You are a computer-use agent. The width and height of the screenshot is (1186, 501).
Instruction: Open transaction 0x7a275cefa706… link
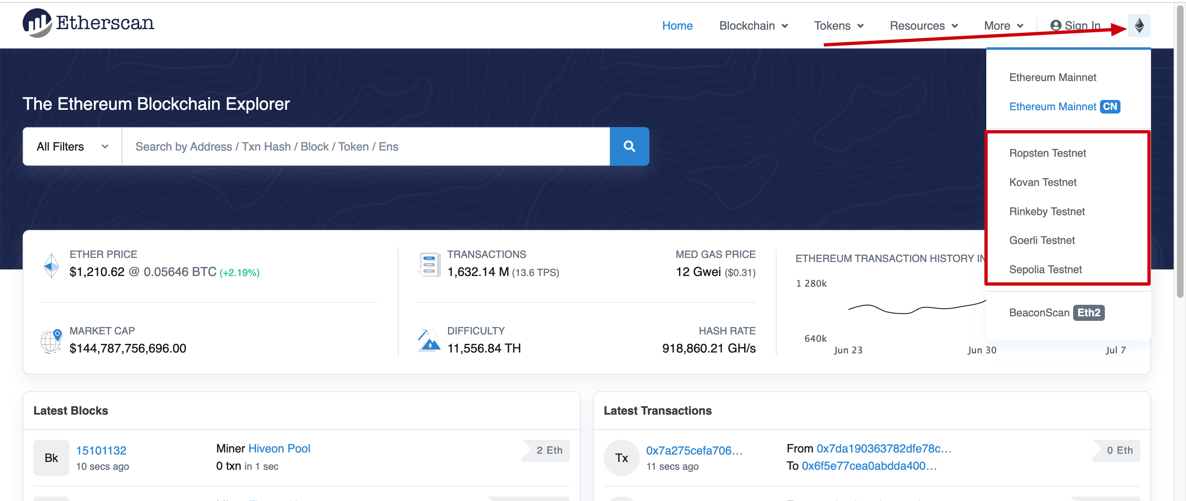pyautogui.click(x=694, y=450)
